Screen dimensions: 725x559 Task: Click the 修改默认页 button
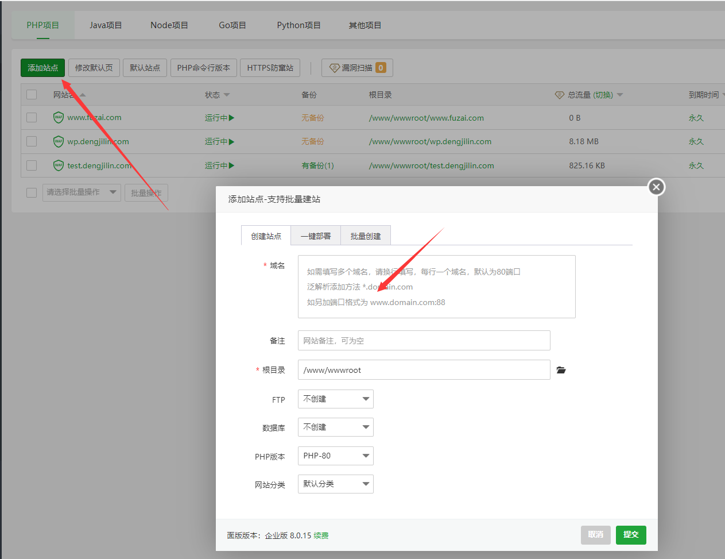click(x=94, y=68)
